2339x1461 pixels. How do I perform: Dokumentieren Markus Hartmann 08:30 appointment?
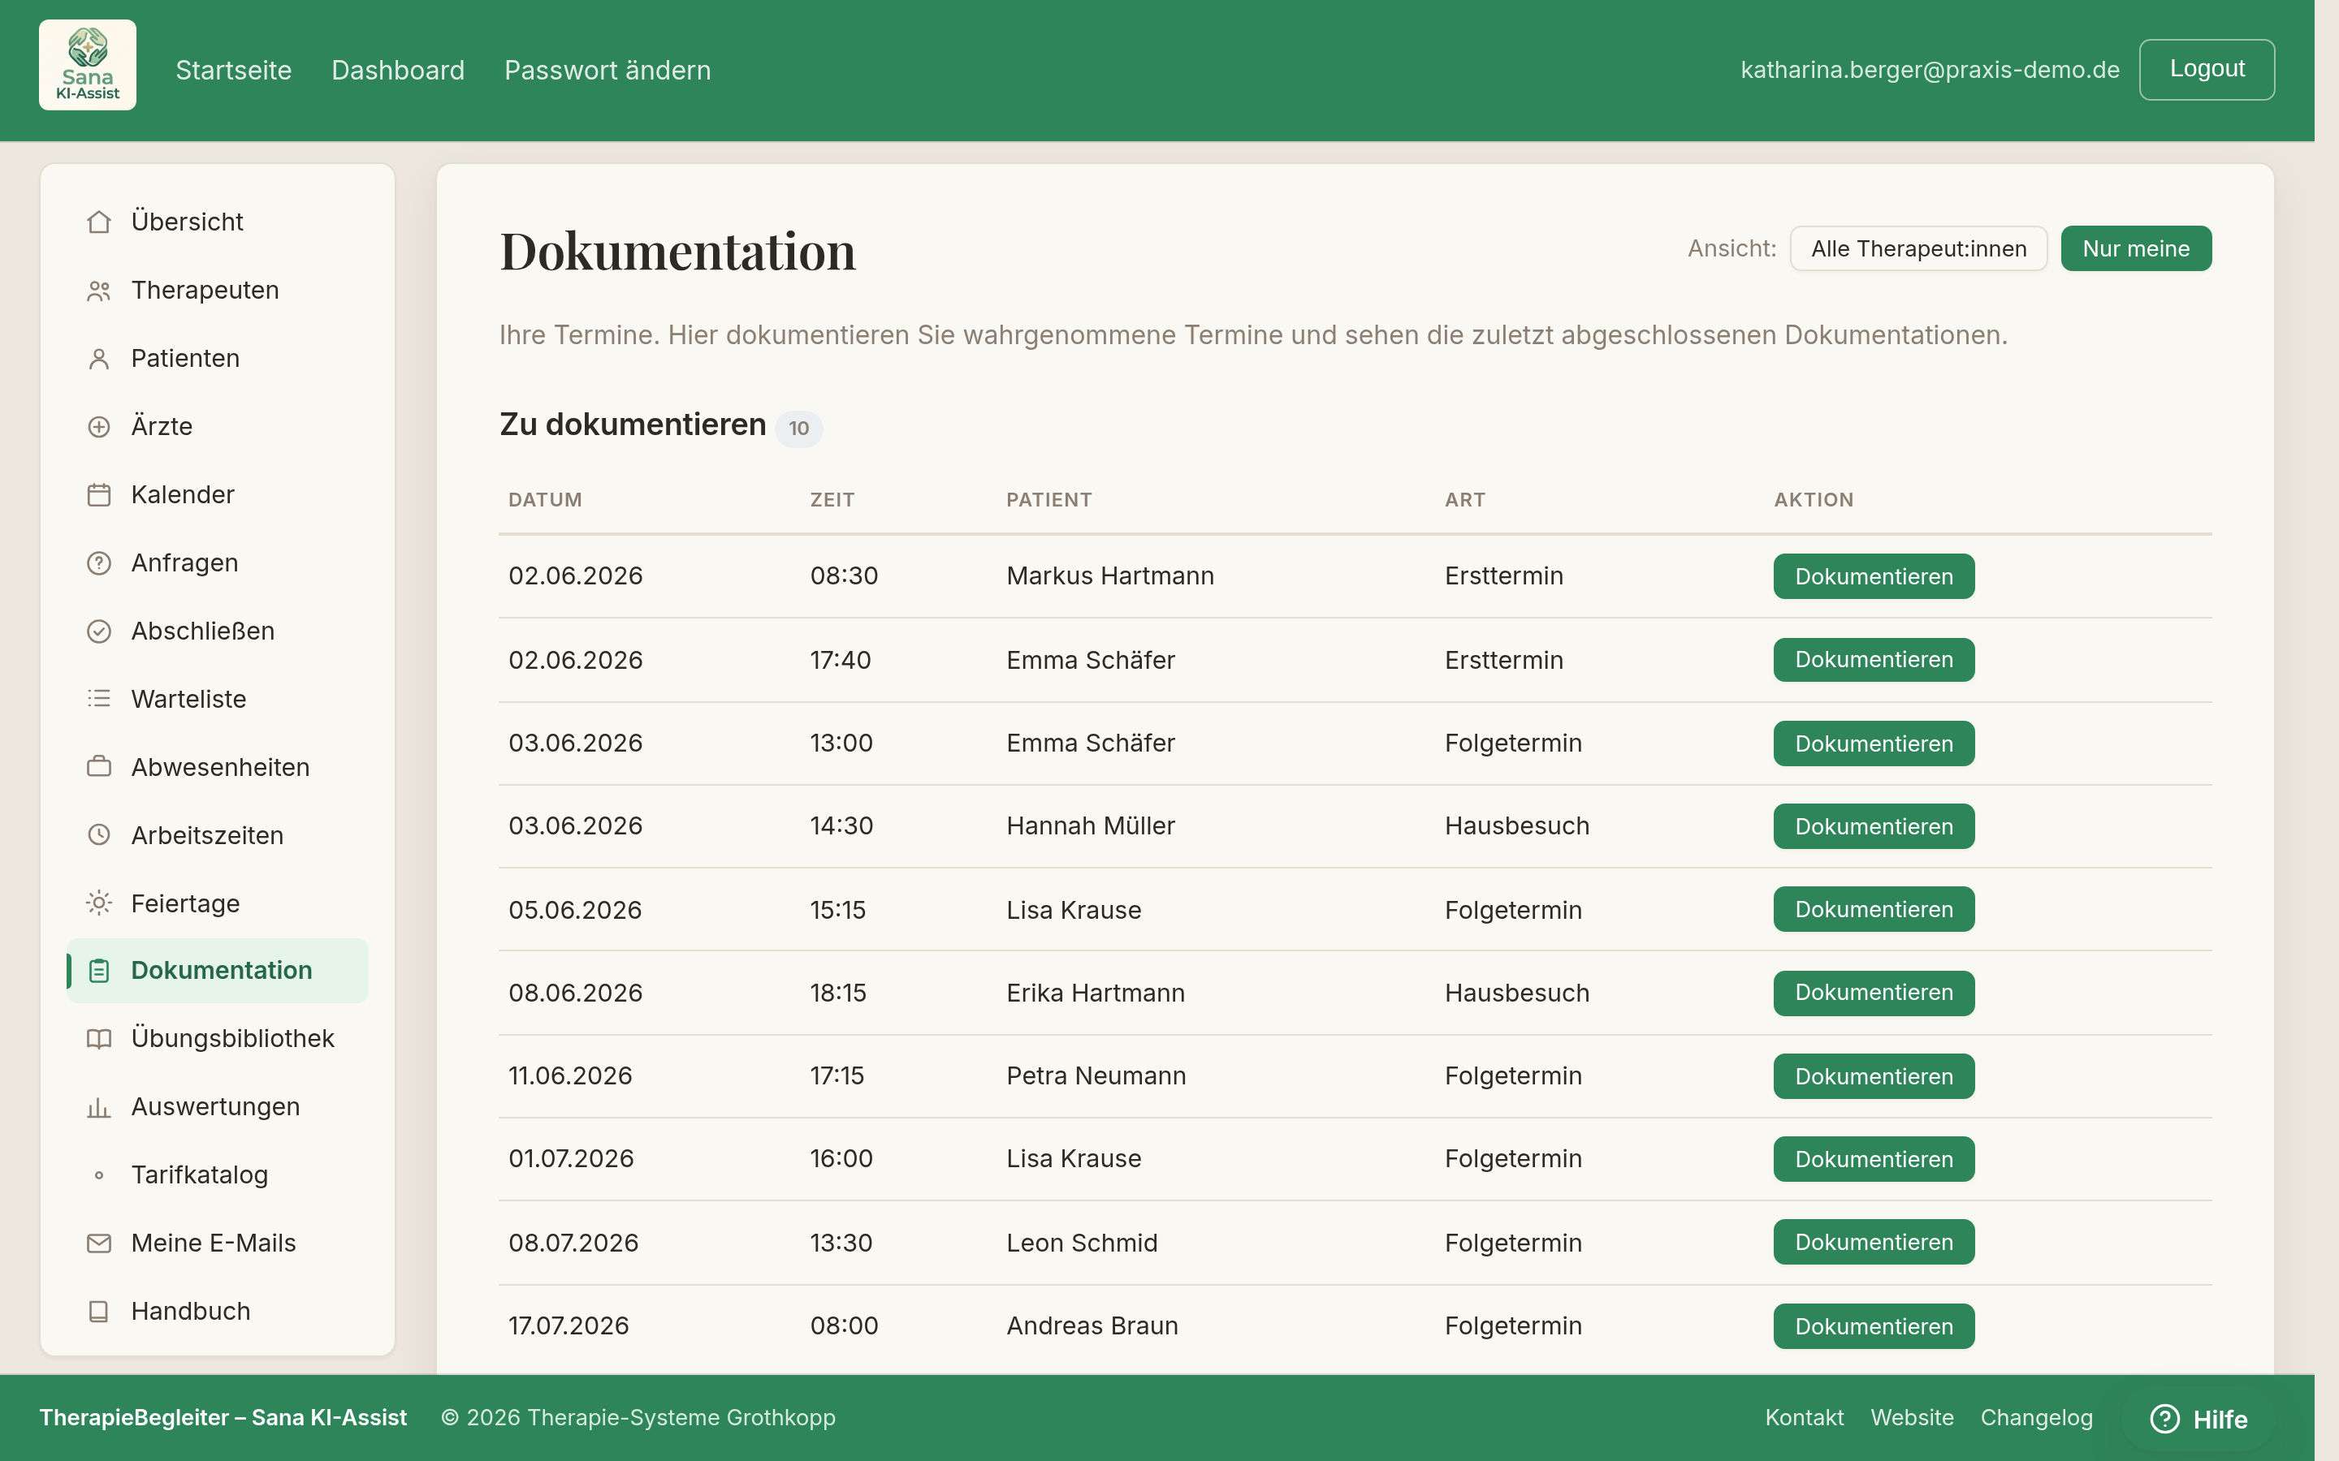(x=1873, y=577)
